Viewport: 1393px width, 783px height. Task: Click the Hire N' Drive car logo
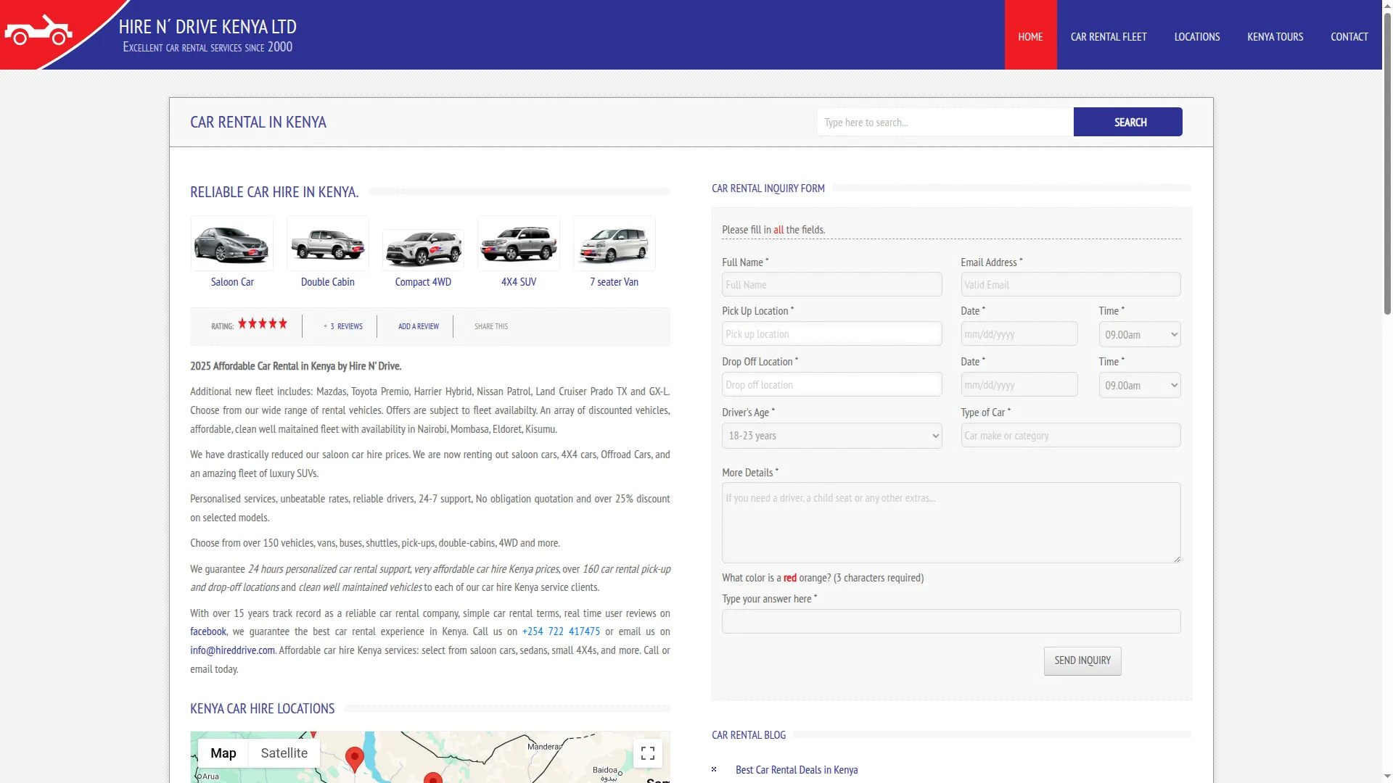coord(38,31)
